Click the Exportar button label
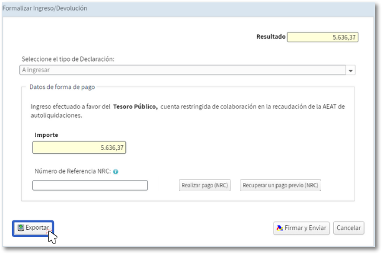The image size is (382, 254). point(37,228)
